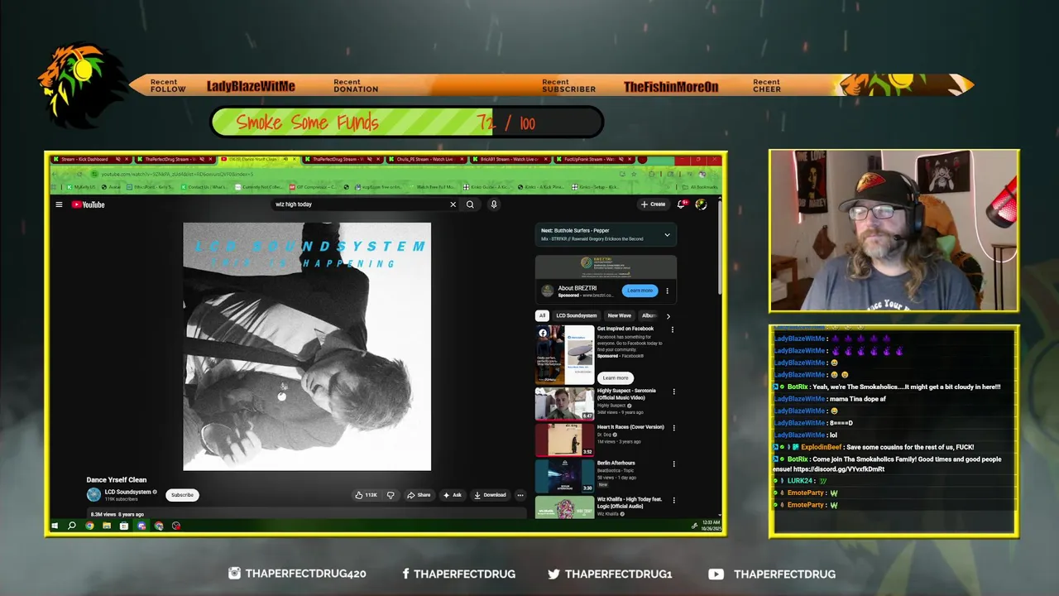Show more category chips with right arrow
Screen dimensions: 1059x596
[668, 315]
